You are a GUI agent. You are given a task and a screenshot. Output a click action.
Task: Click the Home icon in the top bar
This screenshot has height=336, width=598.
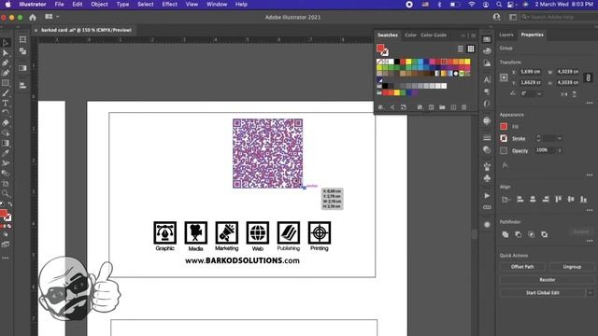(x=33, y=17)
